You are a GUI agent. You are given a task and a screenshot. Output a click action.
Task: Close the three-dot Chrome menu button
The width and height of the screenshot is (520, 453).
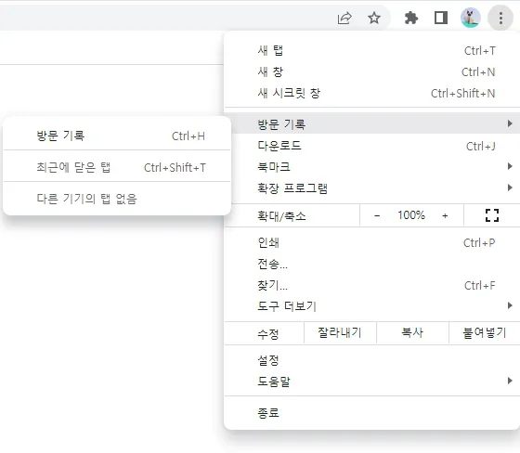(x=500, y=18)
